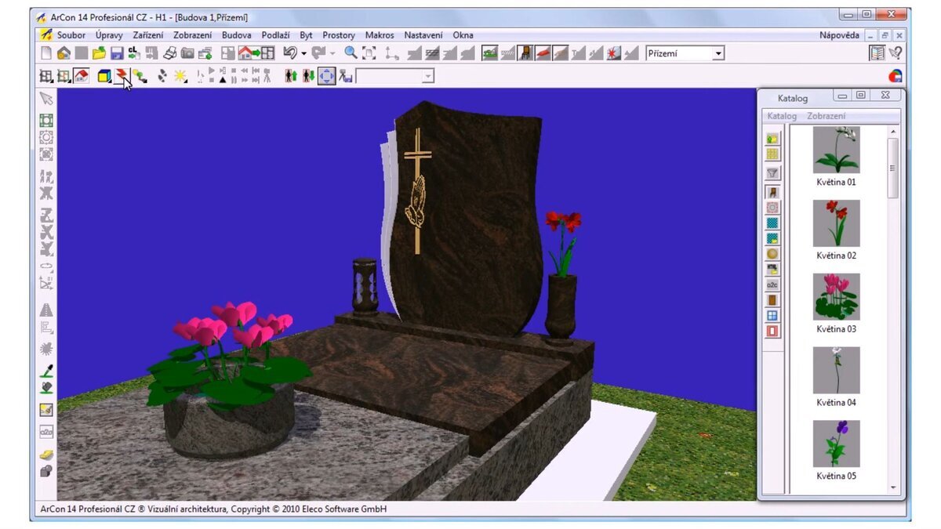Click the yellow grid icon in Katalog sidebar
941x529 pixels.
pos(772,154)
